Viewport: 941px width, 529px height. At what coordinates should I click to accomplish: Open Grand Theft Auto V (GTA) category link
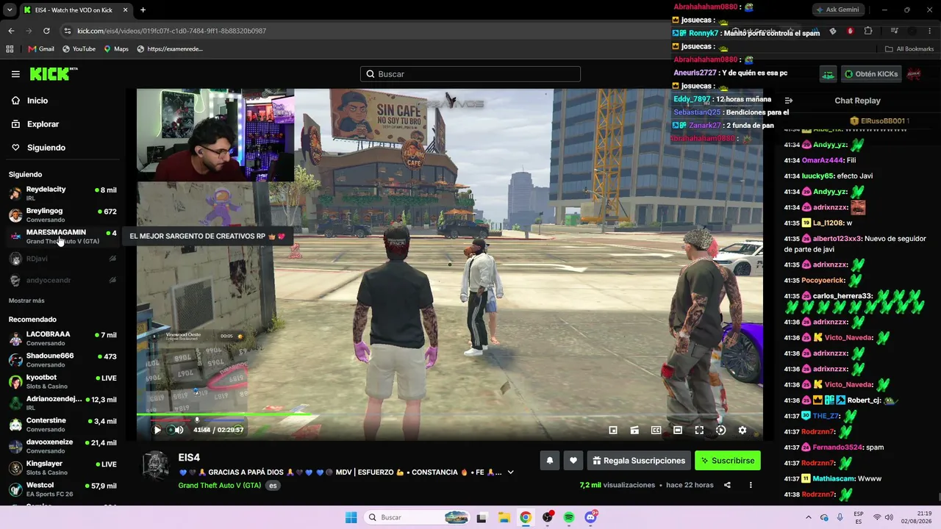pyautogui.click(x=219, y=486)
